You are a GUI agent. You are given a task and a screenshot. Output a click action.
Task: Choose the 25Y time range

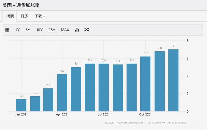[x=52, y=30]
